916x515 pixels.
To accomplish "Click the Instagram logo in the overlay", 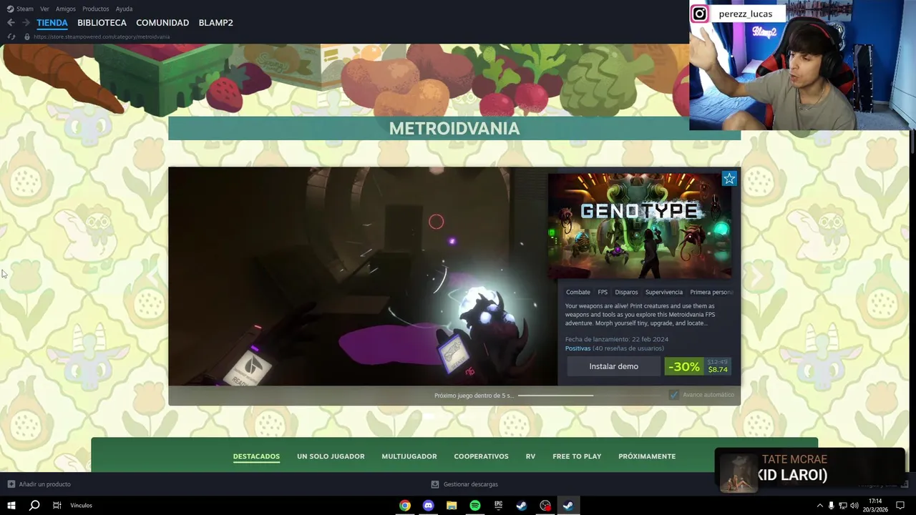I will tap(700, 14).
